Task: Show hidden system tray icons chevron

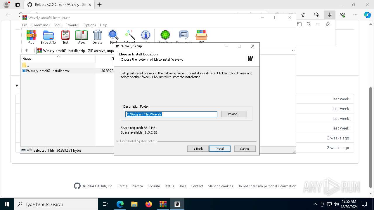Action: pyautogui.click(x=315, y=204)
